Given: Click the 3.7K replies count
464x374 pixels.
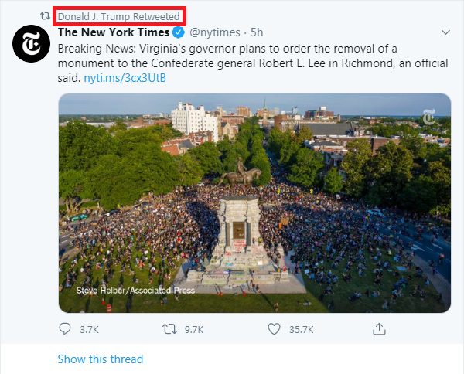Looking at the screenshot, I should click(90, 329).
